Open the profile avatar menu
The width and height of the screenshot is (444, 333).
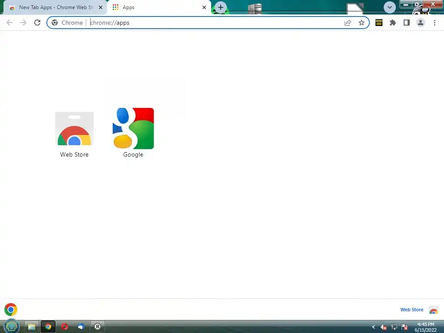(x=421, y=23)
